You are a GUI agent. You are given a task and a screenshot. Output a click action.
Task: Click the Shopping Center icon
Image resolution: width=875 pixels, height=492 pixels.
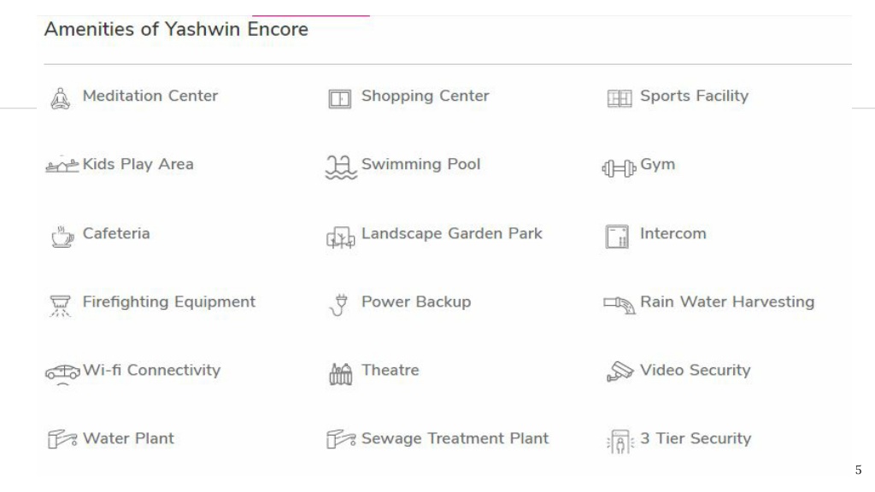pos(340,99)
